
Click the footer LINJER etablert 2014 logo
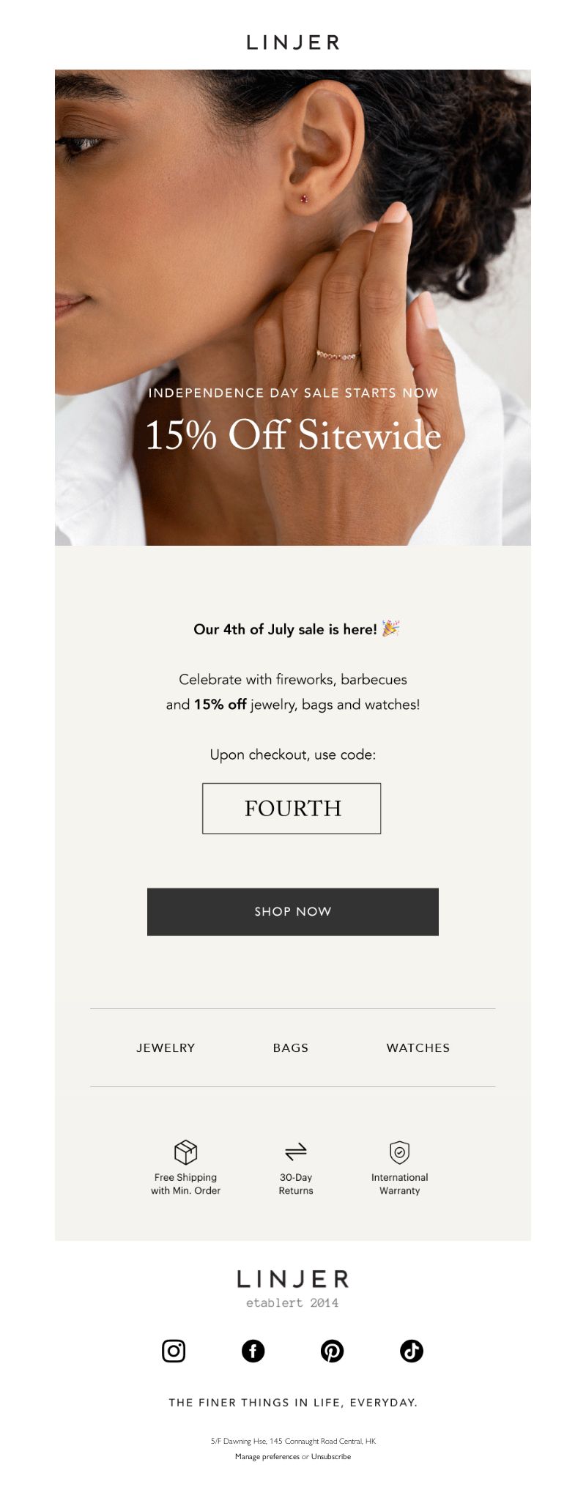[293, 1288]
